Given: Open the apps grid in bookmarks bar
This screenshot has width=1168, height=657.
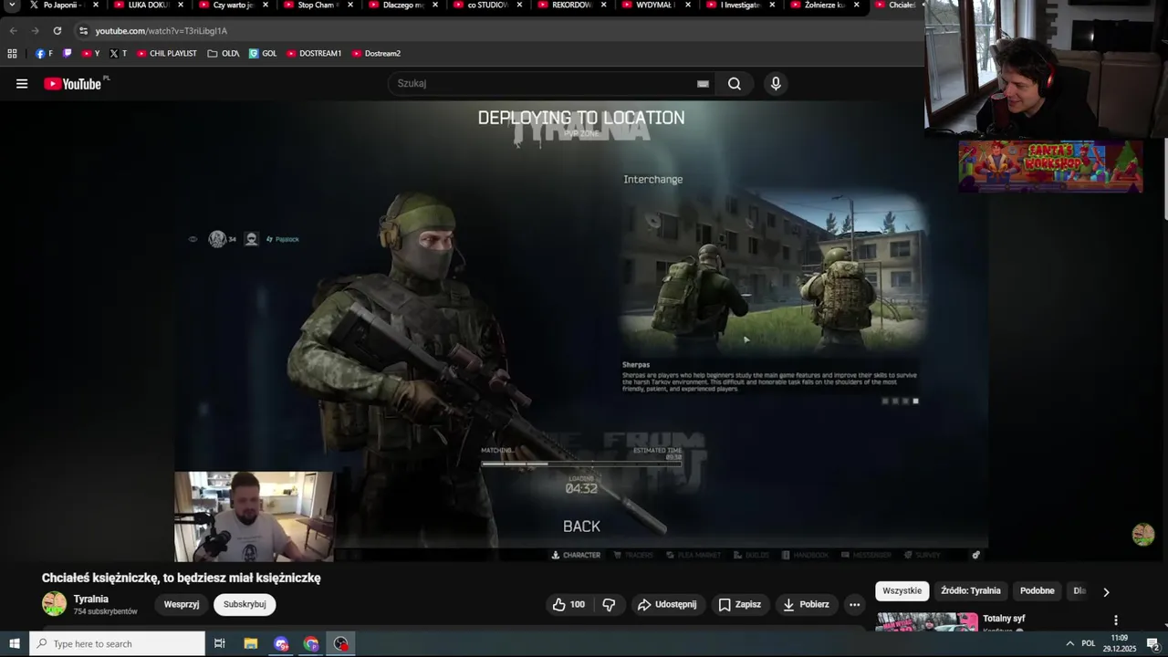Looking at the screenshot, I should [12, 54].
